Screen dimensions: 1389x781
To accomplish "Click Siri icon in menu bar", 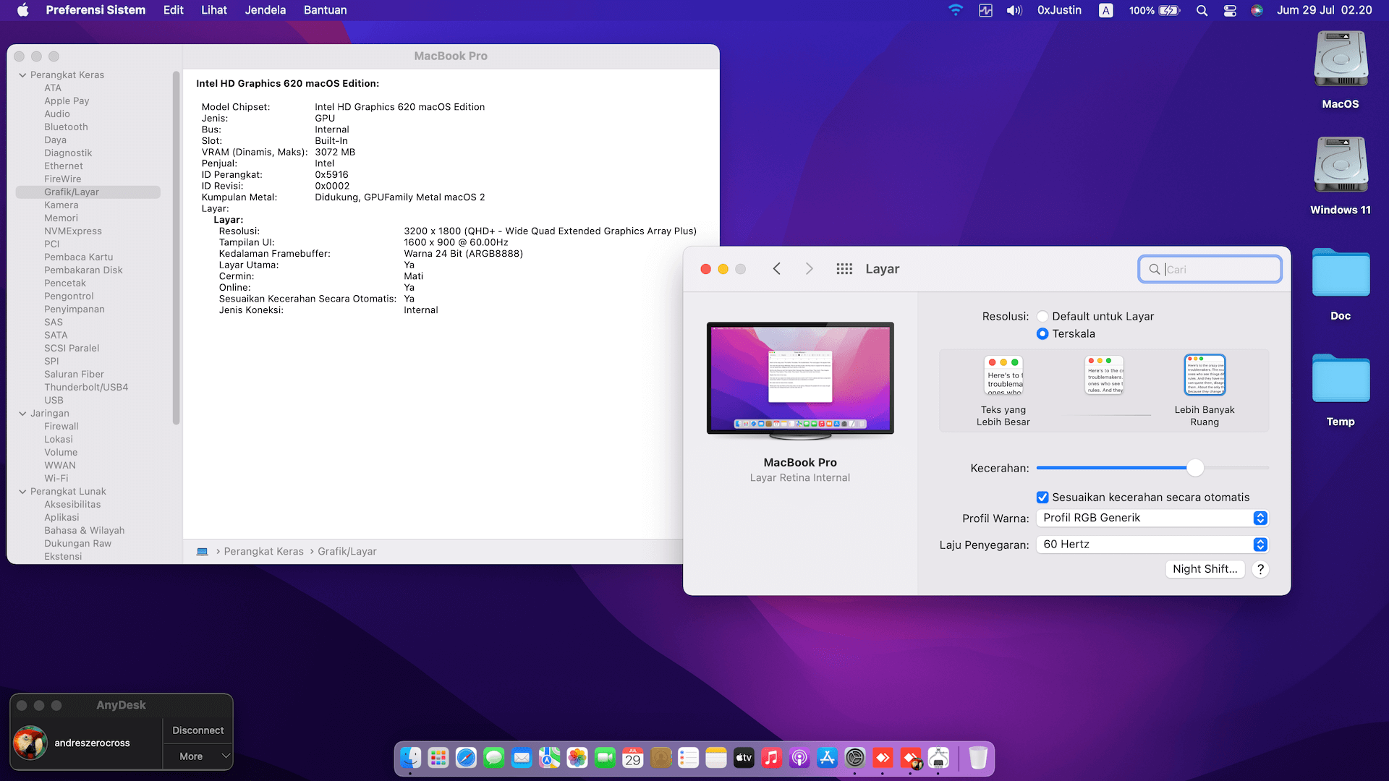I will pos(1257,10).
